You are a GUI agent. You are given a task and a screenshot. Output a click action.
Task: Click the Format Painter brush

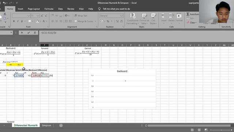pyautogui.click(x=5, y=22)
